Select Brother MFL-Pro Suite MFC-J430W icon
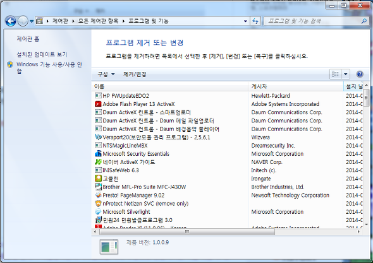 click(x=98, y=187)
